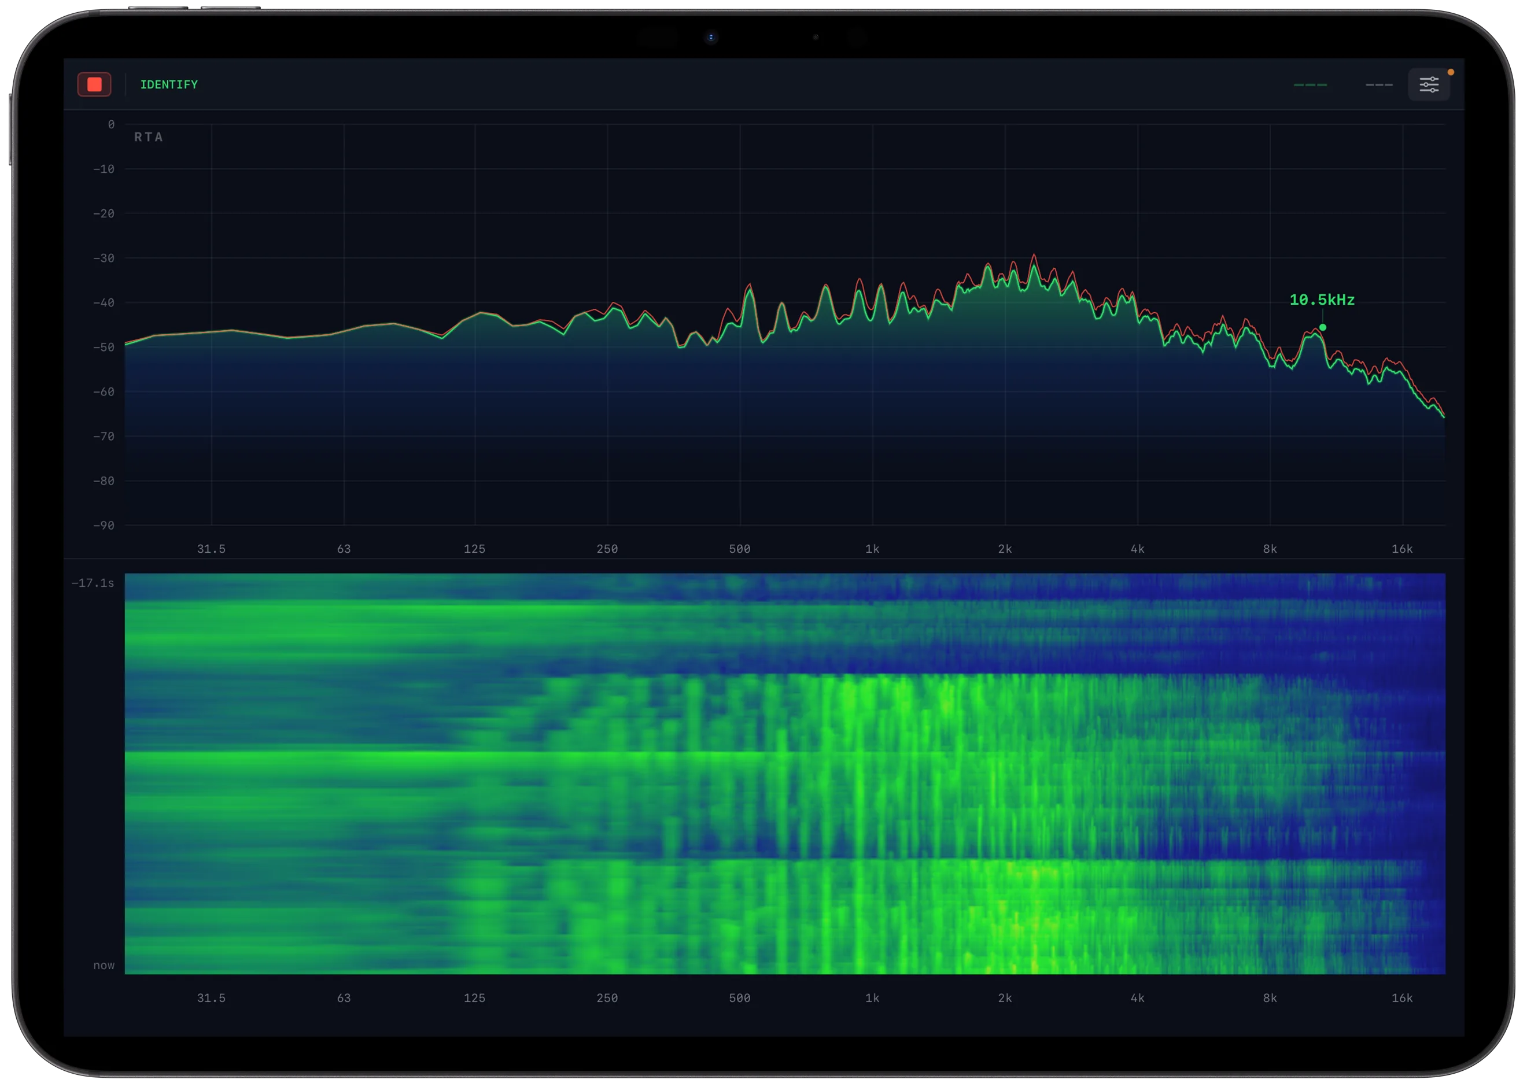
Task: Stop the analyzer with the red stop button
Action: [94, 84]
